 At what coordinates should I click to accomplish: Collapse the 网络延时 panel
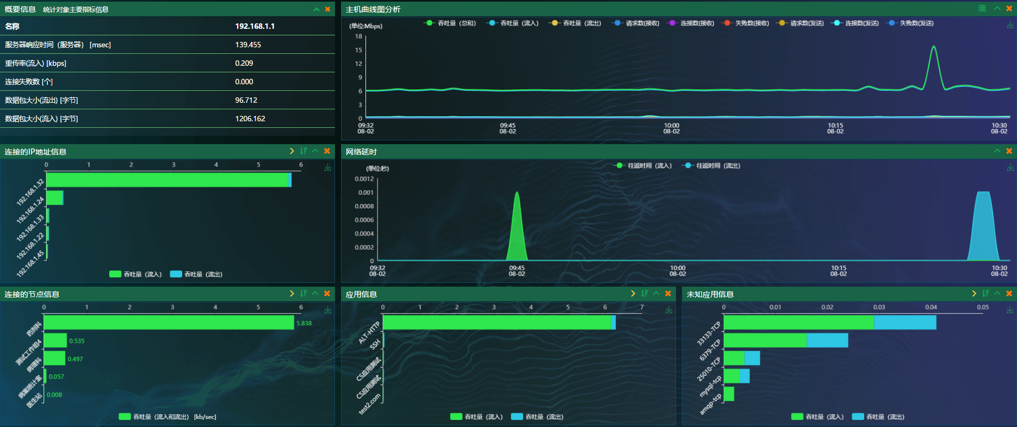[x=997, y=151]
